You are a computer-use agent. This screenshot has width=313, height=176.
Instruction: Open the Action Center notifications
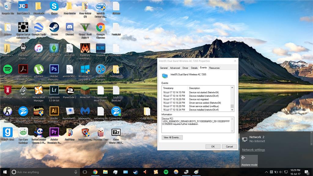tap(307, 172)
